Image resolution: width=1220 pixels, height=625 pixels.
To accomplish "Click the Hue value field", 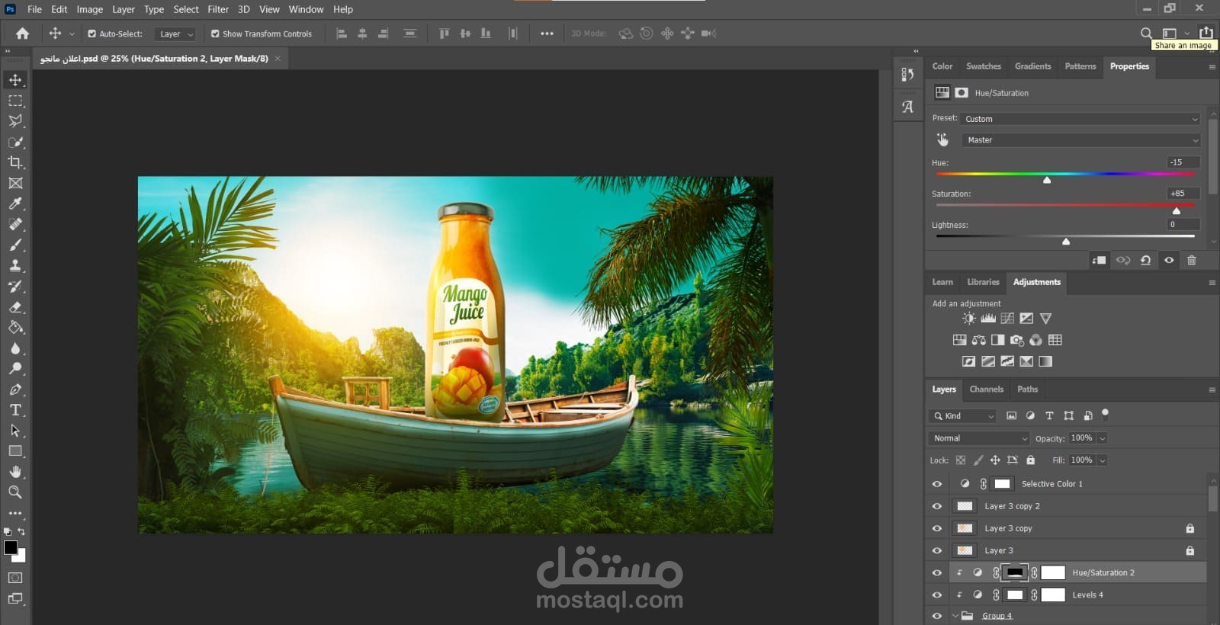I will (x=1183, y=162).
